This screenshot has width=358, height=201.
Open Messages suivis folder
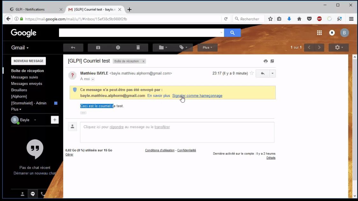25,77
